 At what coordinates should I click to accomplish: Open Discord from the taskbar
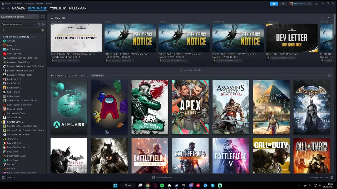pos(191,186)
